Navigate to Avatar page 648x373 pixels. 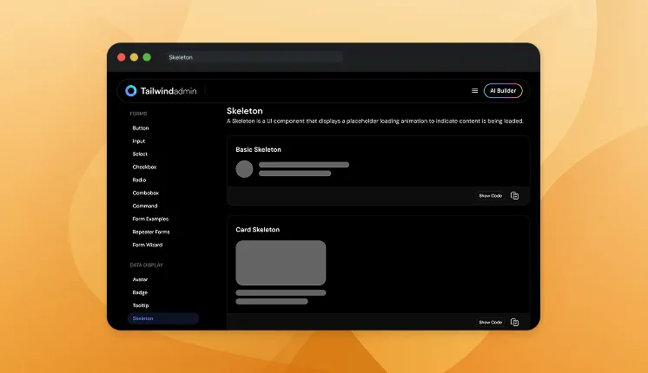tap(140, 279)
